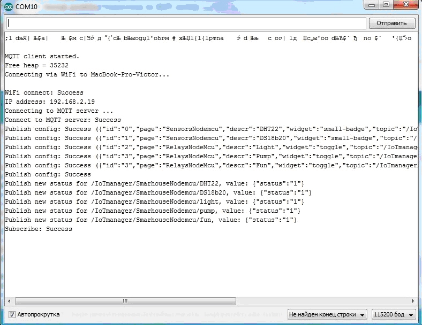
Task: Click Publish config line with descr DS18b20
Action: pyautogui.click(x=210, y=138)
